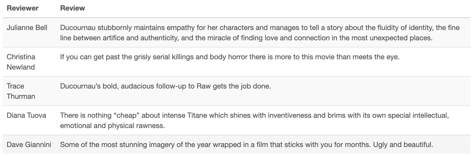Click on reviewer Diana Tuova
Image resolution: width=474 pixels, height=156 pixels.
[x=26, y=115]
